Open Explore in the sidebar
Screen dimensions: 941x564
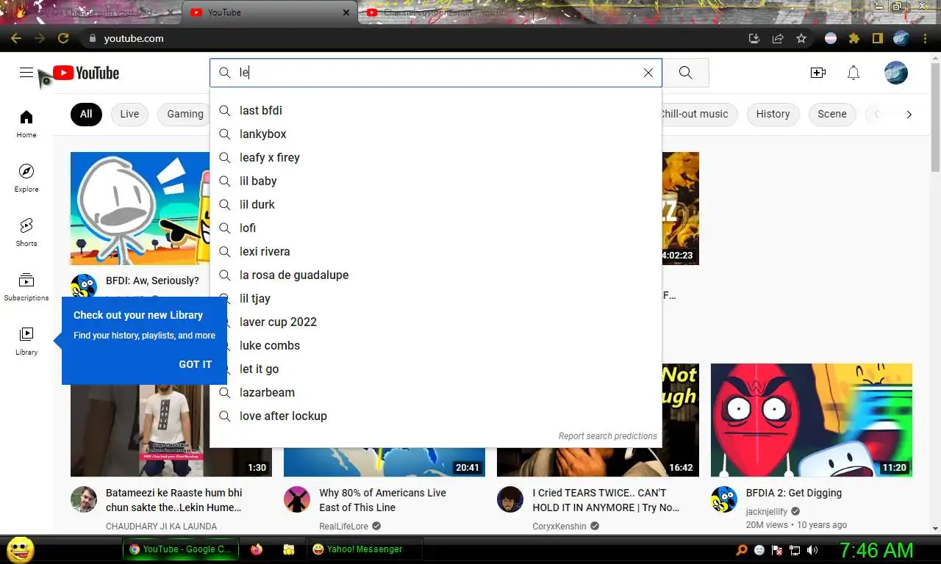coord(26,178)
